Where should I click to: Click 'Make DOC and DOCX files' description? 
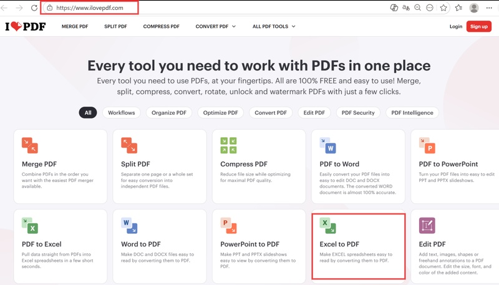tap(157, 258)
